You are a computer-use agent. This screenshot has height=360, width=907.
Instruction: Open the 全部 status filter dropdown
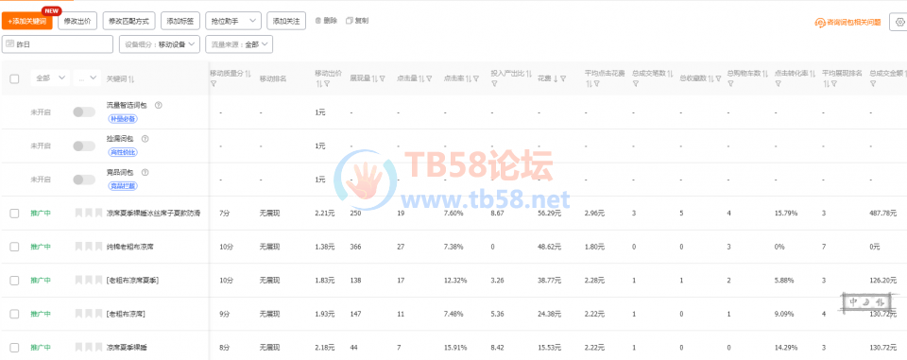pyautogui.click(x=50, y=78)
